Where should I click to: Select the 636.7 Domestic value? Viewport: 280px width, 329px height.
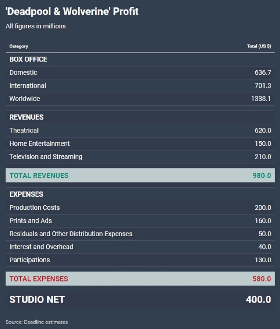pos(263,72)
